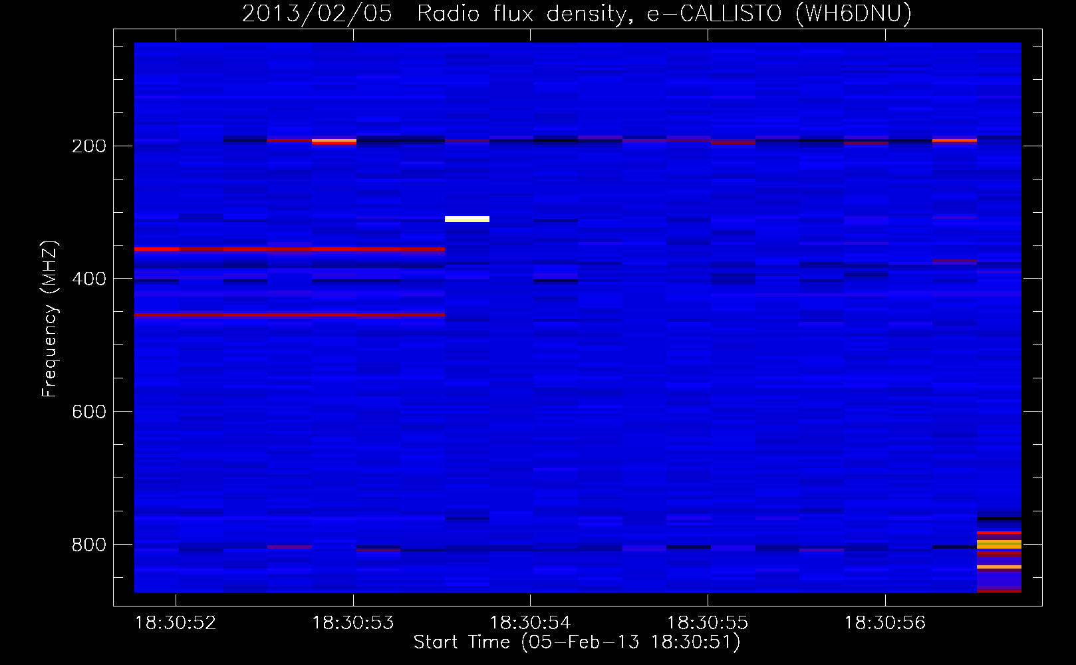Click the red emission line near 355 MHz
Image resolution: width=1076 pixels, height=665 pixels.
click(289, 249)
